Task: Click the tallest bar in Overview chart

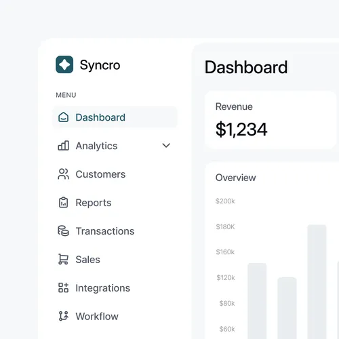Action: (x=317, y=281)
